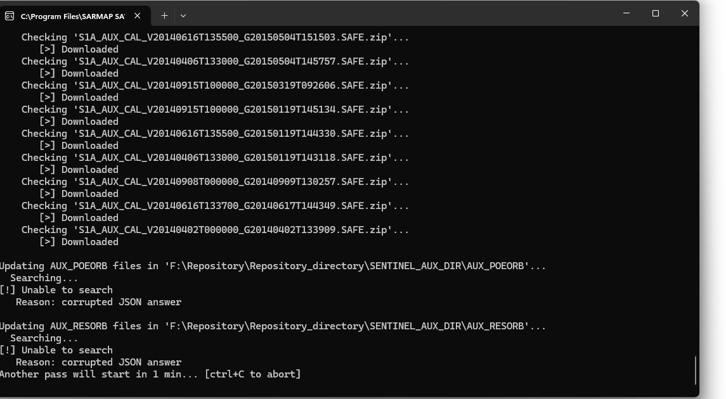Viewport: 726px width, 399px height.
Task: Click the 'Unable to search' warning under AUX_RESORB
Action: [56, 350]
